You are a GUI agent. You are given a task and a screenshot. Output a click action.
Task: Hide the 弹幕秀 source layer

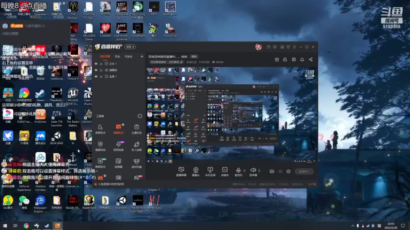pos(96,70)
